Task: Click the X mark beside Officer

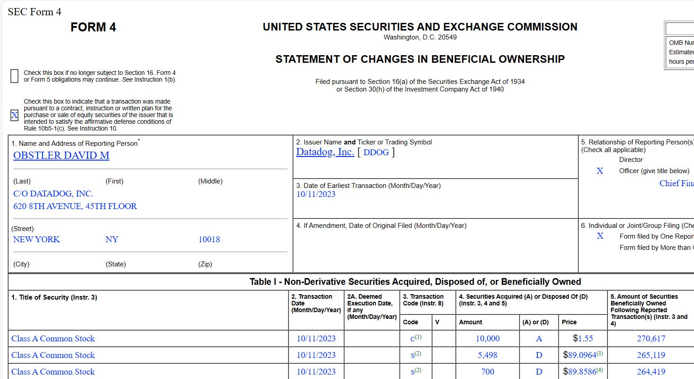Action: pos(600,171)
